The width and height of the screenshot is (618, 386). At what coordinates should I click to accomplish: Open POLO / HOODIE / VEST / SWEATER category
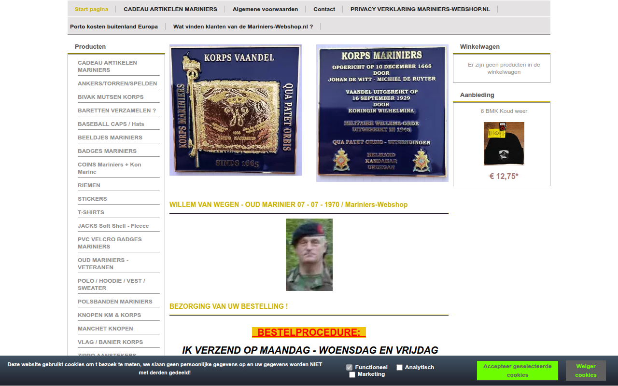[x=118, y=284]
